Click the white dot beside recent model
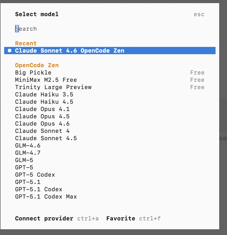This screenshot has height=235, width=227. [x=10, y=51]
